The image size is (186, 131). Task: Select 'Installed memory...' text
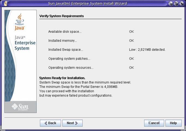[63, 41]
